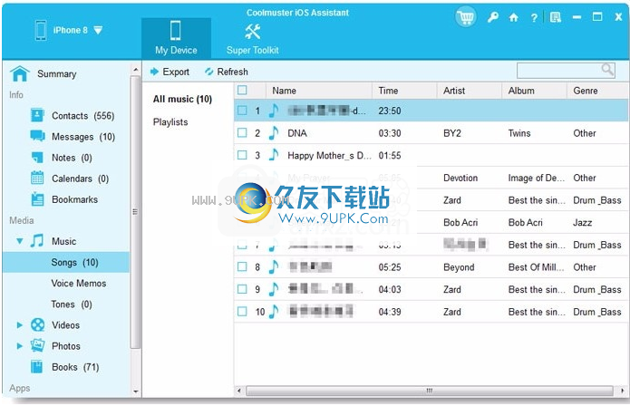Screen dimensions: 630x406
Task: Select All music (10) category
Action: tap(182, 99)
